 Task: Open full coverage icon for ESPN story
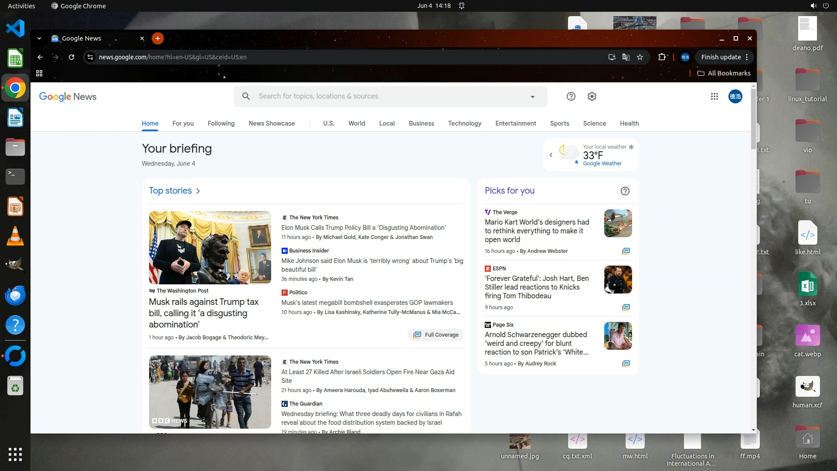tap(626, 307)
